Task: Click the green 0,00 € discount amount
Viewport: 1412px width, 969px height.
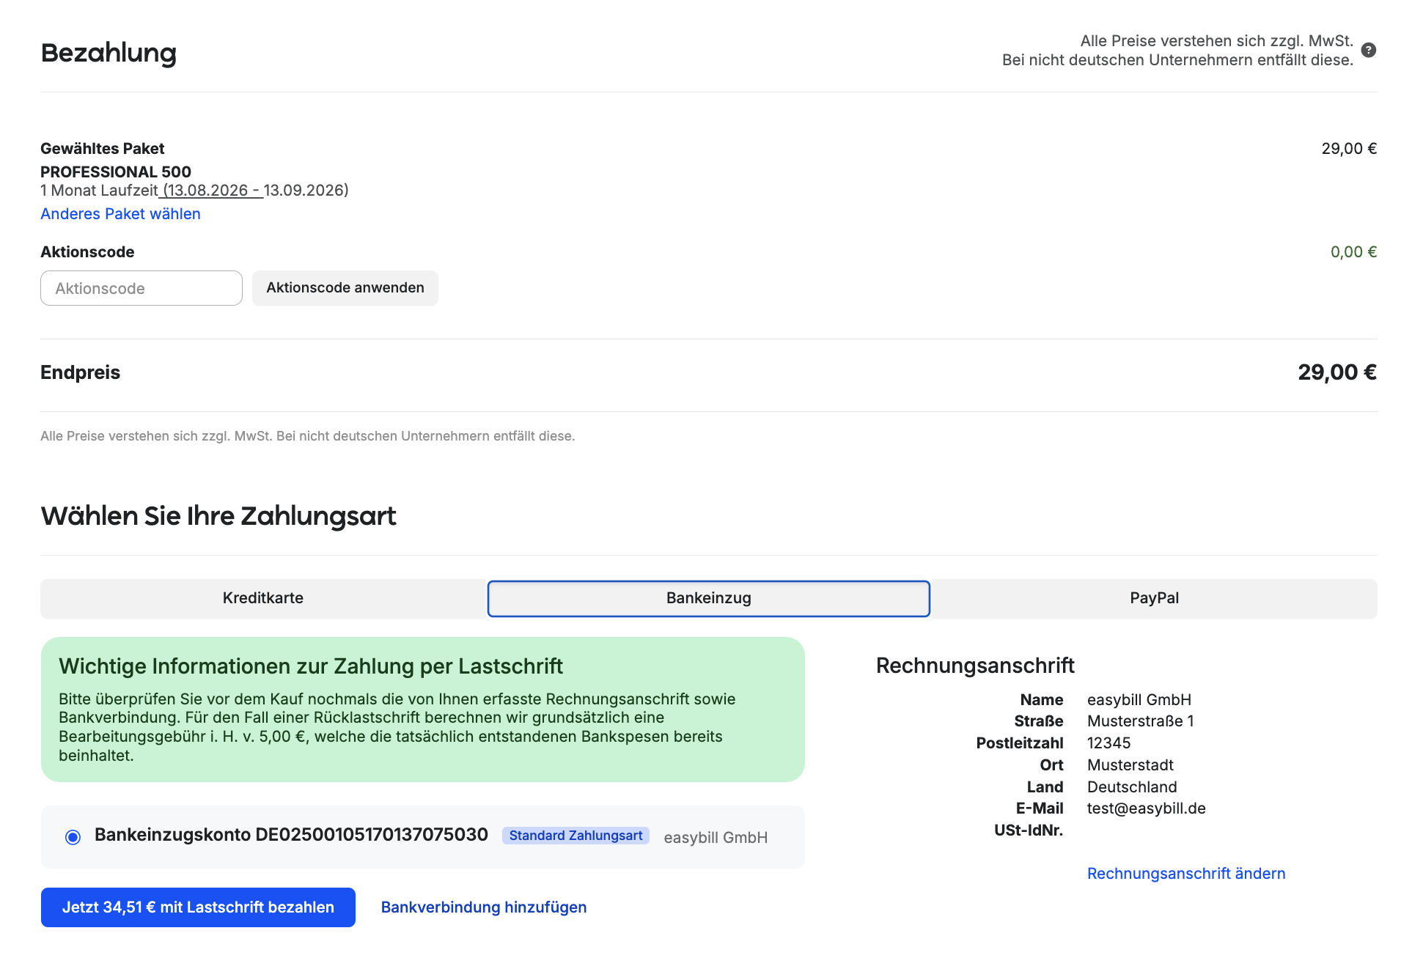Action: (1353, 252)
